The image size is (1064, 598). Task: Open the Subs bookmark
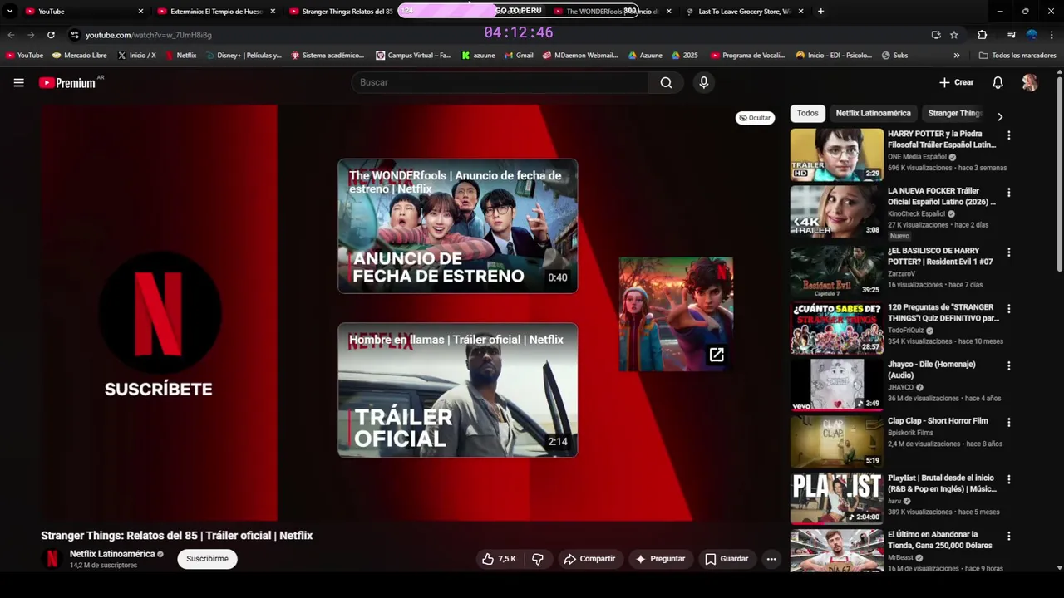click(x=894, y=56)
